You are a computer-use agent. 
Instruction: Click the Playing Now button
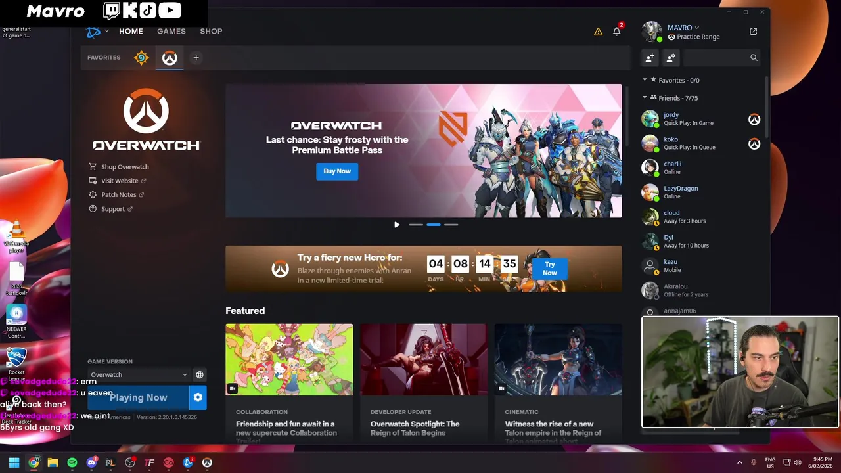[139, 397]
